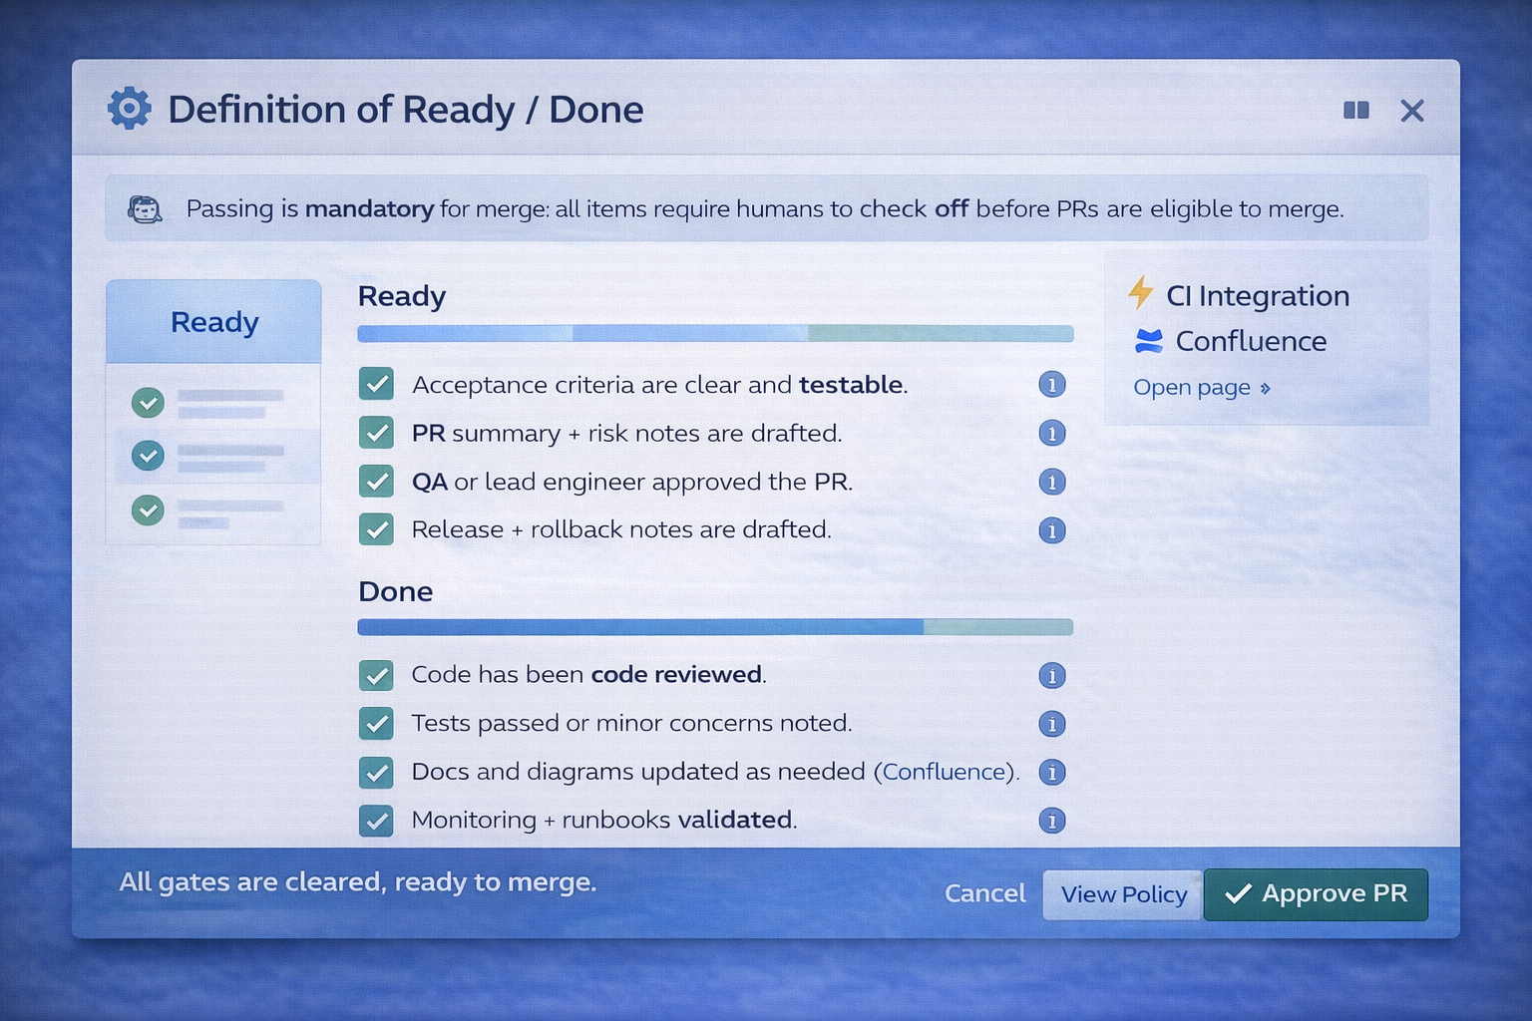
Task: Open info icon for Code reviewed item
Action: (x=1051, y=675)
